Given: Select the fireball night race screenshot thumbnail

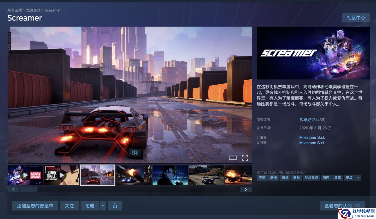Looking at the screenshot, I should click(134, 175).
